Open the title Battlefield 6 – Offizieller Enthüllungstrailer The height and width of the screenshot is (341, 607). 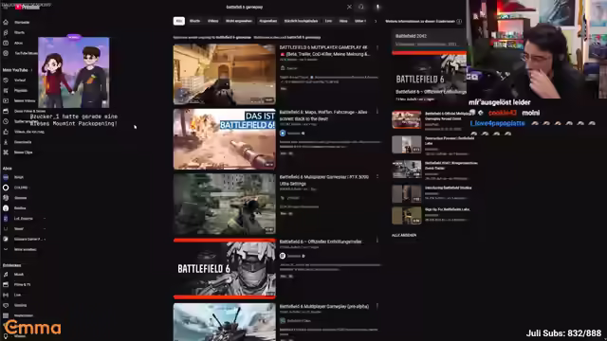[321, 242]
